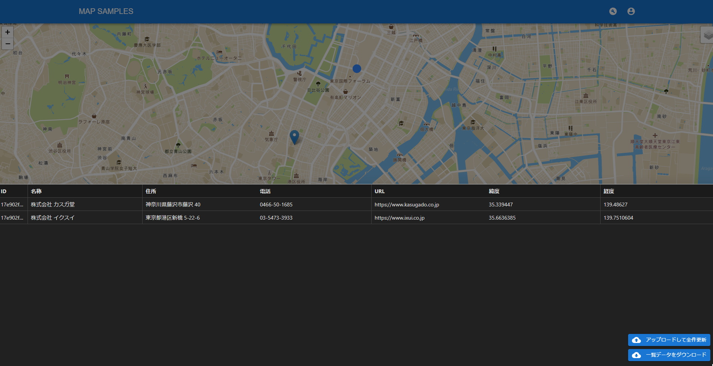The image size is (713, 366).
Task: Click the 緯度 column header
Action: (494, 191)
